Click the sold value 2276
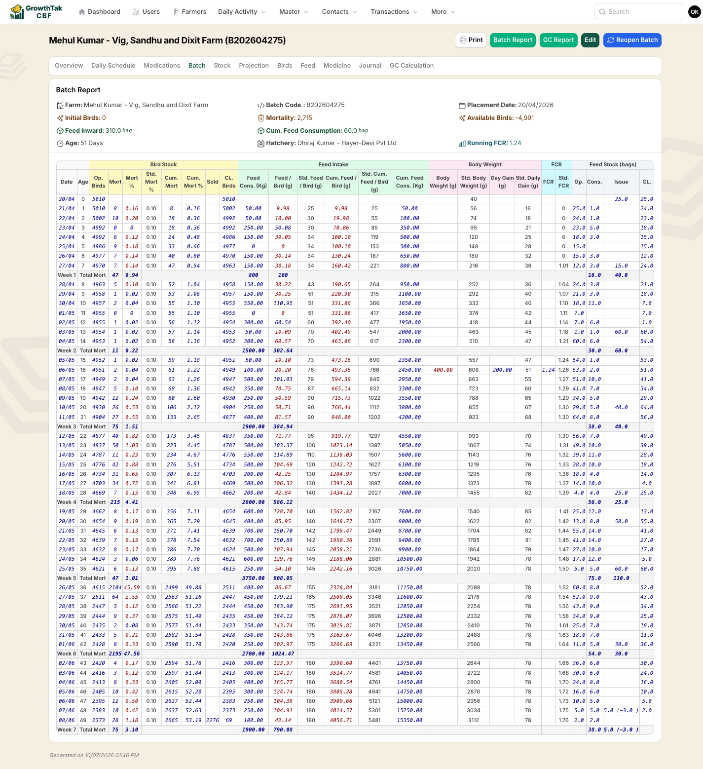This screenshot has width=703, height=769. pyautogui.click(x=213, y=721)
